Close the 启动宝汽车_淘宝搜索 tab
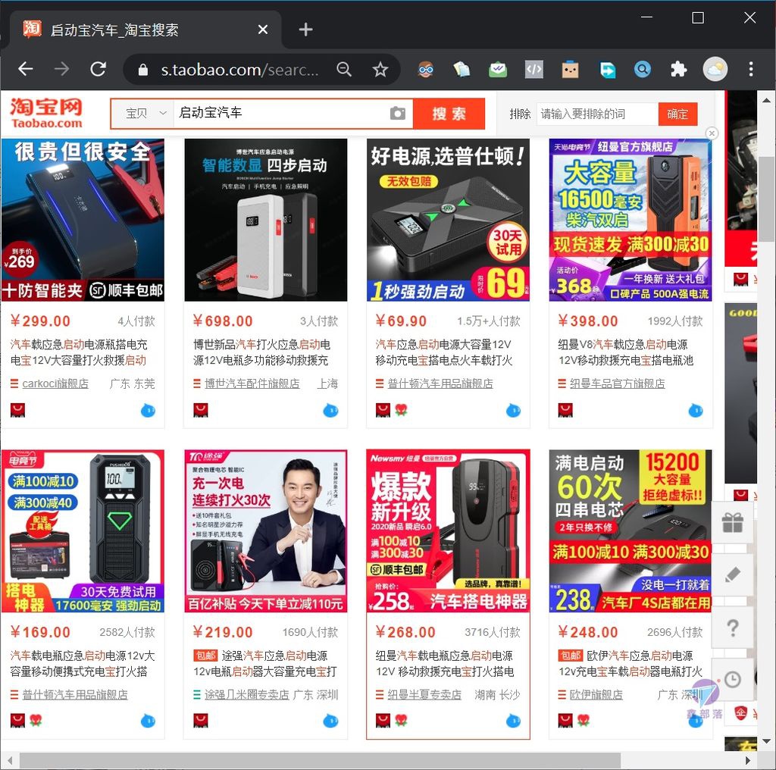776x770 pixels. click(x=263, y=30)
